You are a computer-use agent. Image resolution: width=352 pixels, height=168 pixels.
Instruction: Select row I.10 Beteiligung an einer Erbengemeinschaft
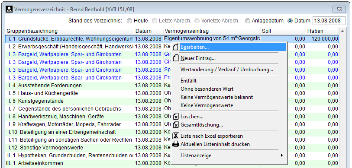172,132
